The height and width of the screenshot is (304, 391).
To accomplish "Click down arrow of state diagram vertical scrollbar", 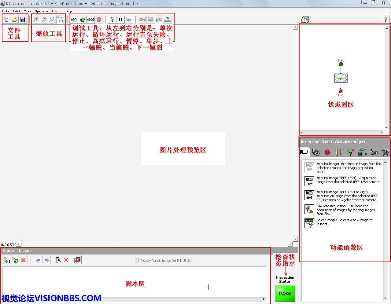I will [387, 127].
